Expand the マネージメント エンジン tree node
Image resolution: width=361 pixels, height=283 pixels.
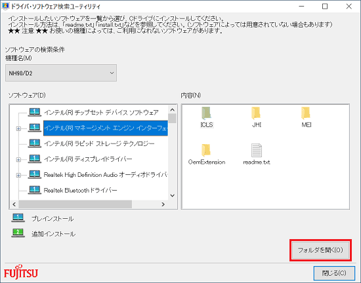pyautogui.click(x=18, y=128)
